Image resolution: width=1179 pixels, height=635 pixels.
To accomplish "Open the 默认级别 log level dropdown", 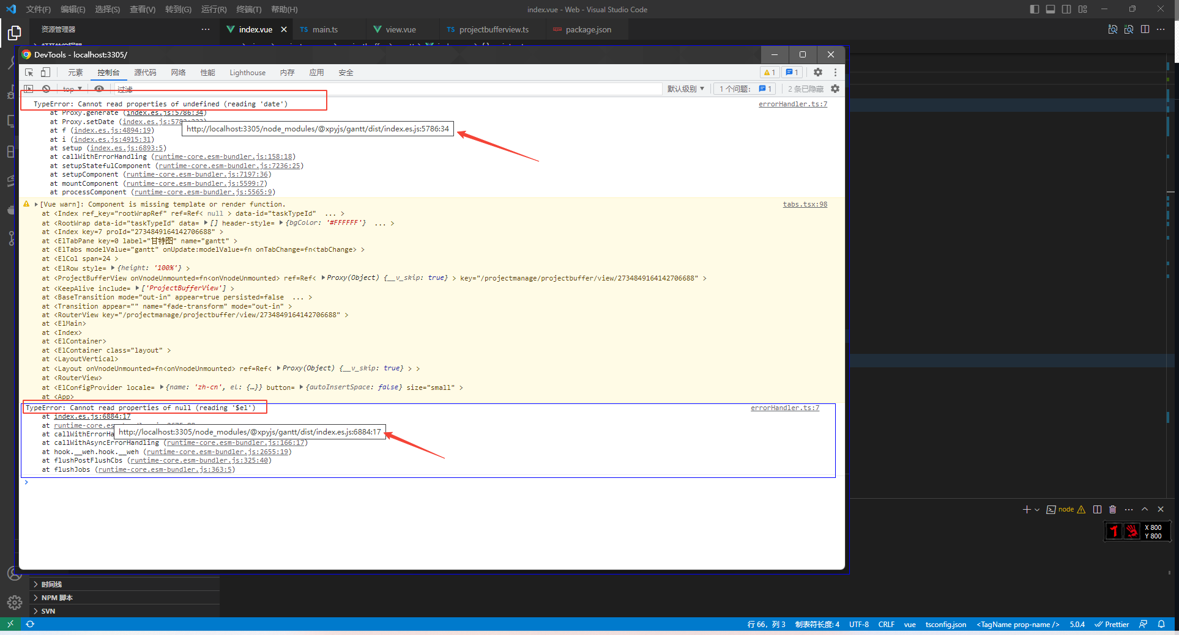I will coord(686,89).
